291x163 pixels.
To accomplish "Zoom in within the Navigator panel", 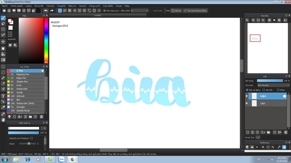I will (x=253, y=20).
